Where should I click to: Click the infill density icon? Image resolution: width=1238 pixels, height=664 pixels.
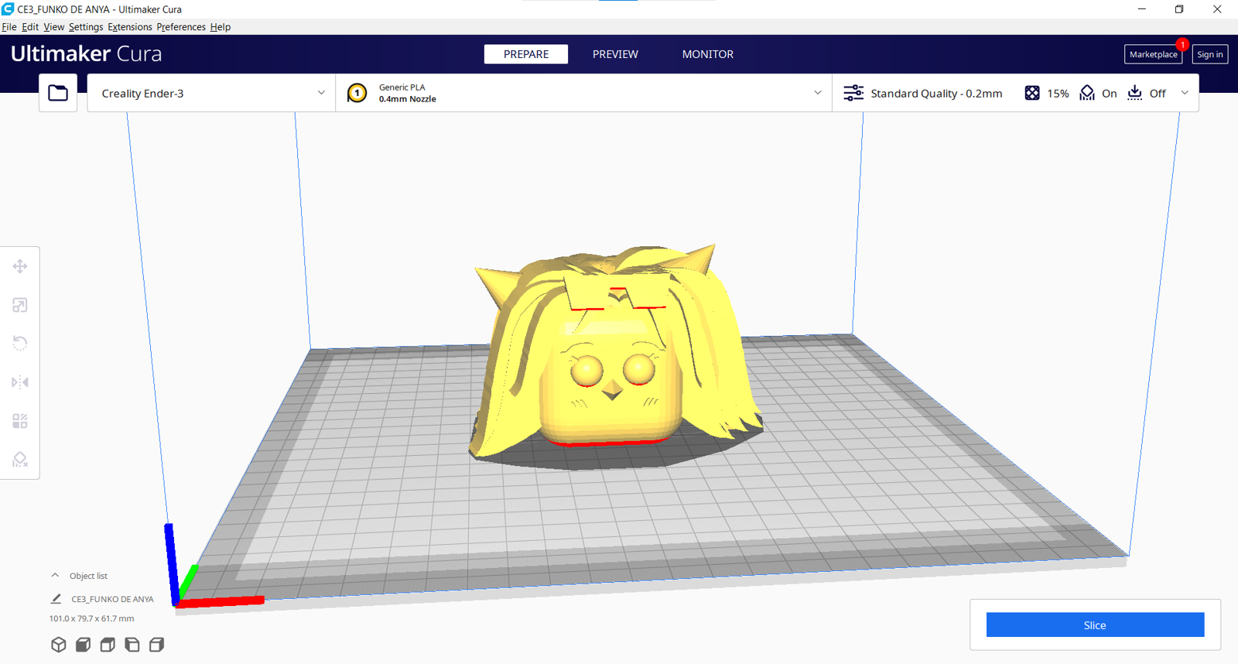coord(1032,93)
